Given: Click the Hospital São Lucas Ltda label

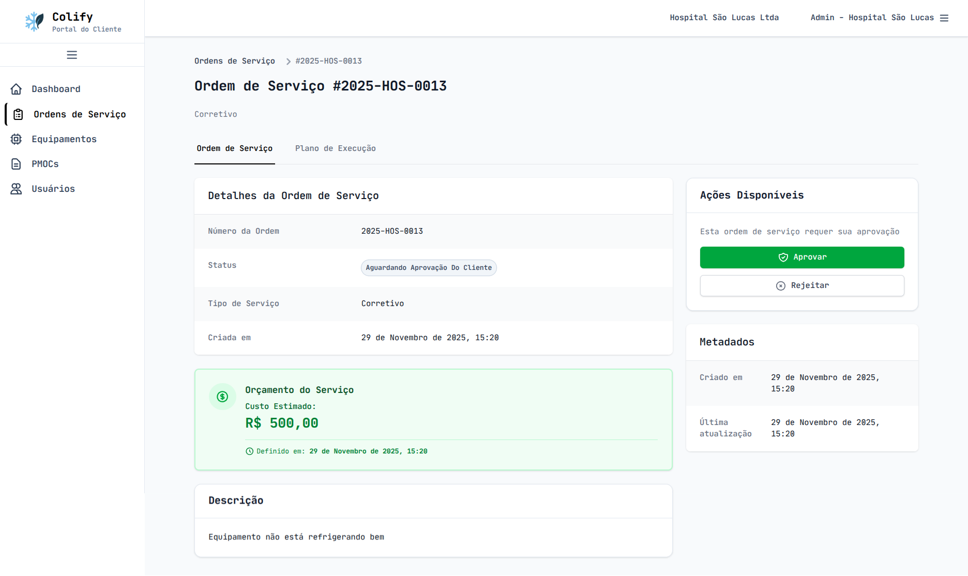Looking at the screenshot, I should [x=724, y=18].
